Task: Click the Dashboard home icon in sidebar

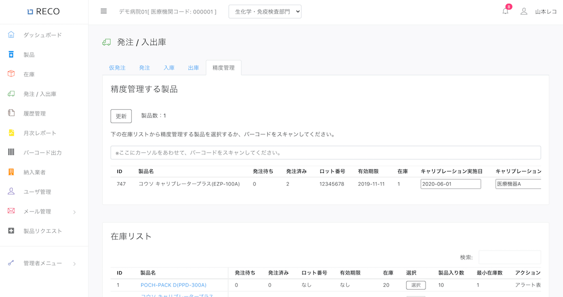Action: 11,35
